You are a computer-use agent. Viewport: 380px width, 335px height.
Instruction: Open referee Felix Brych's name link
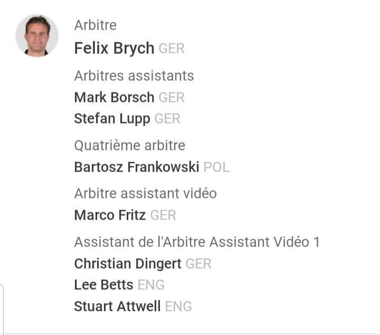114,48
